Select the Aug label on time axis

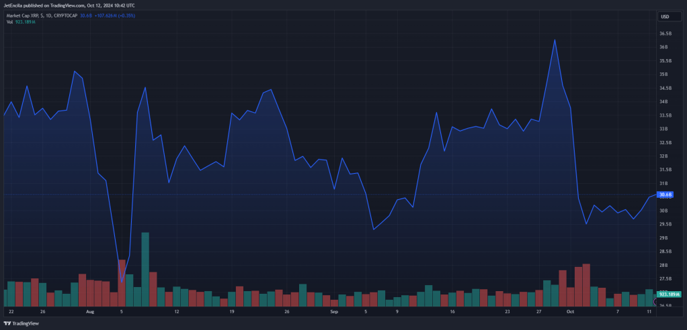90,312
